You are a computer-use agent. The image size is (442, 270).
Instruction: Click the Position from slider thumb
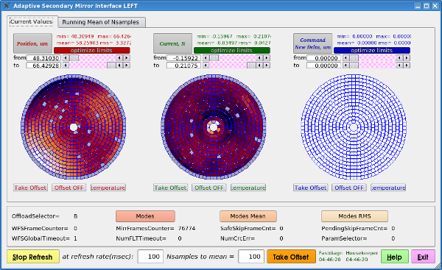click(74, 58)
